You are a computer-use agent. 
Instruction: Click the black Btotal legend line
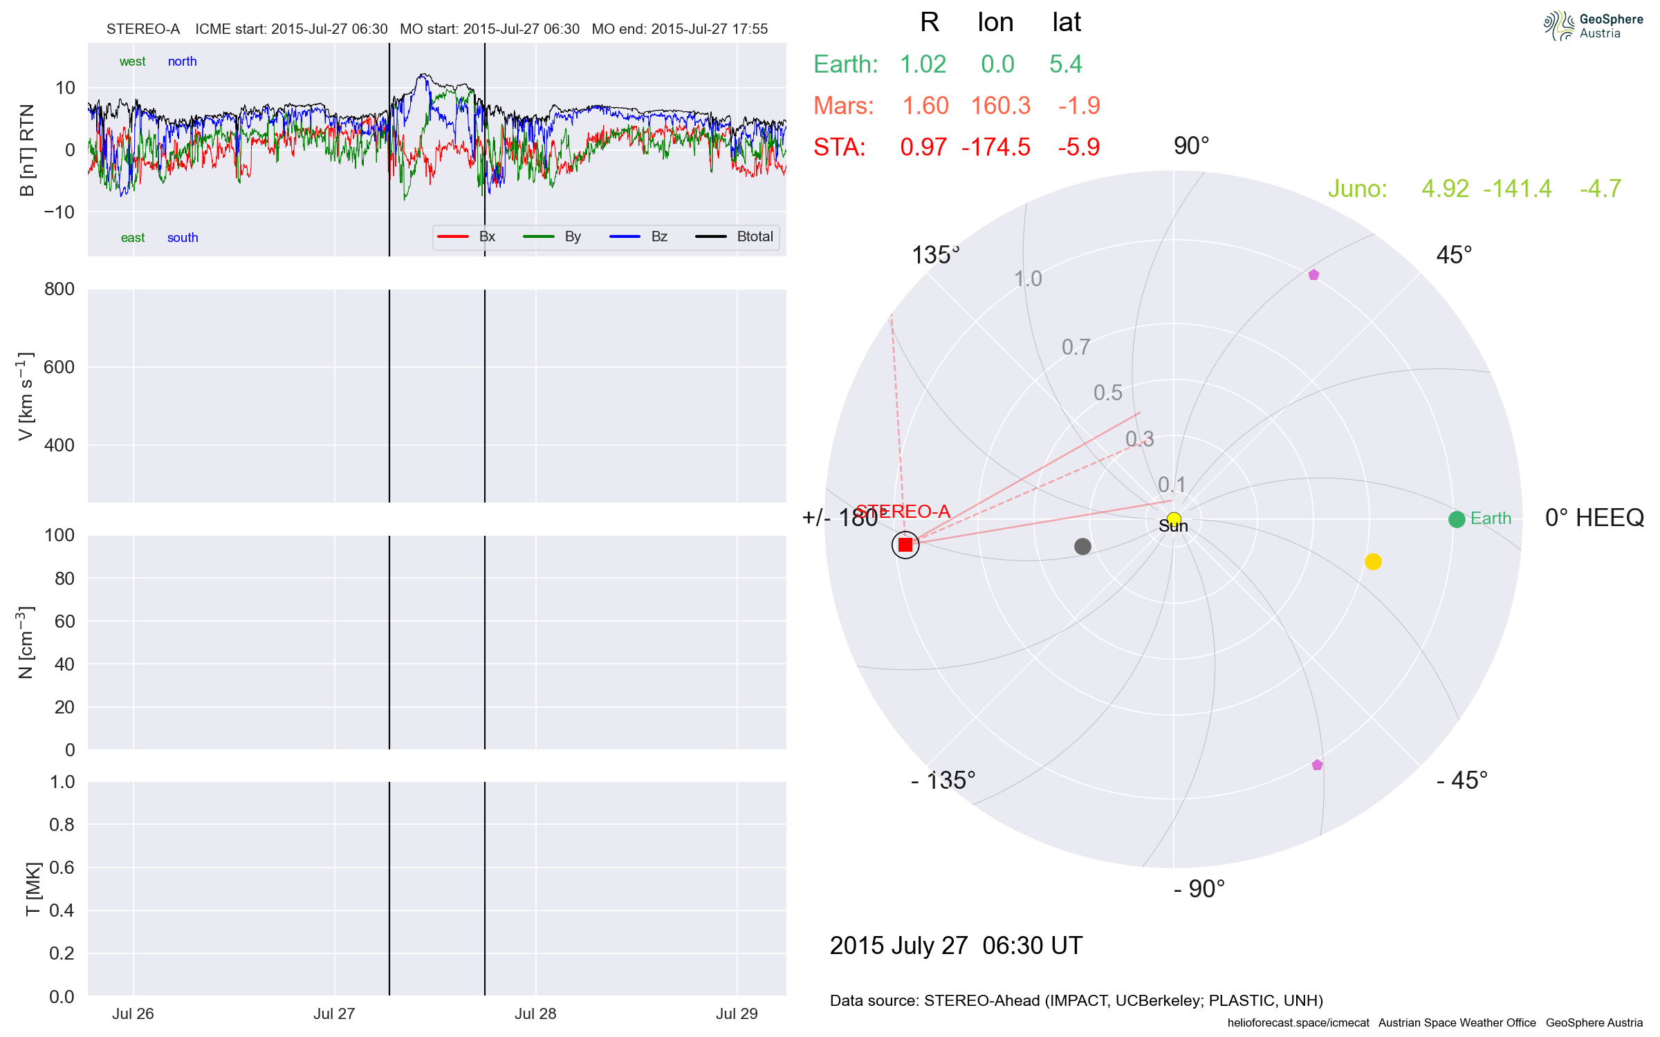(x=710, y=236)
